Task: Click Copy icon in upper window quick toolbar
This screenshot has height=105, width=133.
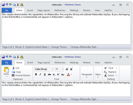Action: (14, 5)
